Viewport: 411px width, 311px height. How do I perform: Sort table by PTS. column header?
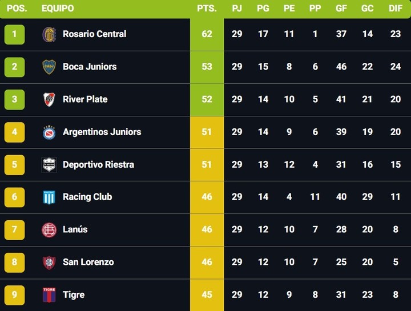point(207,9)
